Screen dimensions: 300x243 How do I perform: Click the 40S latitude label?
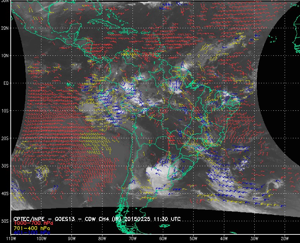(x=5, y=194)
